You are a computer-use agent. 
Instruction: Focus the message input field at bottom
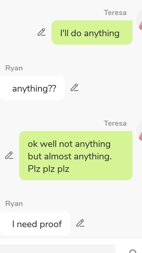pyautogui.click(x=58, y=249)
